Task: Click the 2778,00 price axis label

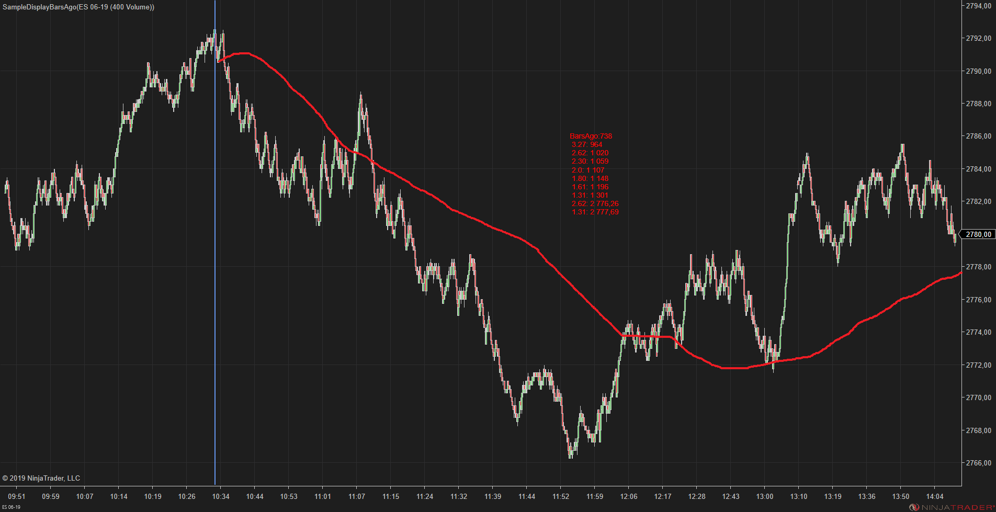Action: coord(978,267)
